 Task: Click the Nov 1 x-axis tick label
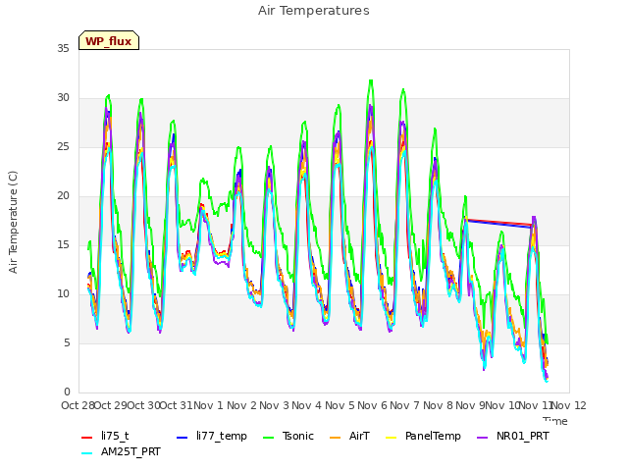[x=208, y=406]
